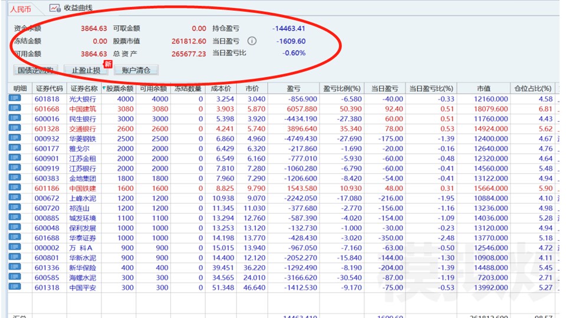Select stock code 601318
This screenshot has width=566, height=318.
pyautogui.click(x=47, y=288)
